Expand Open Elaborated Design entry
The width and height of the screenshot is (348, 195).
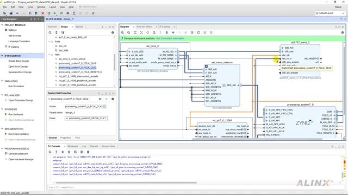pos(6,100)
